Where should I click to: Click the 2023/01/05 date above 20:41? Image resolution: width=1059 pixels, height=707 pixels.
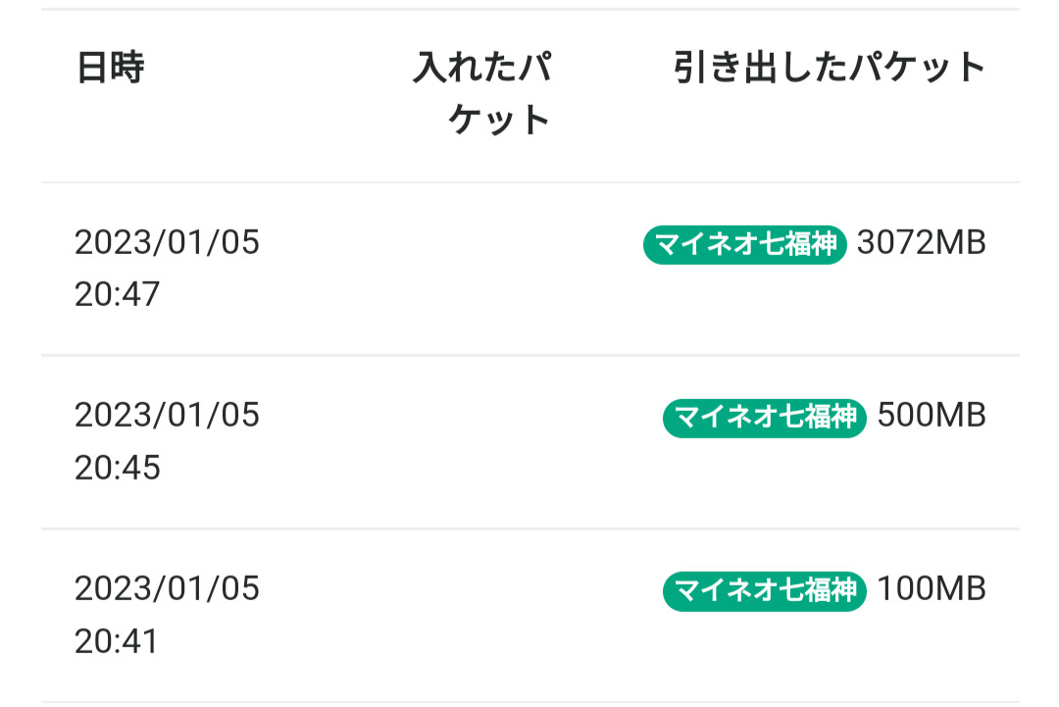[x=167, y=588]
